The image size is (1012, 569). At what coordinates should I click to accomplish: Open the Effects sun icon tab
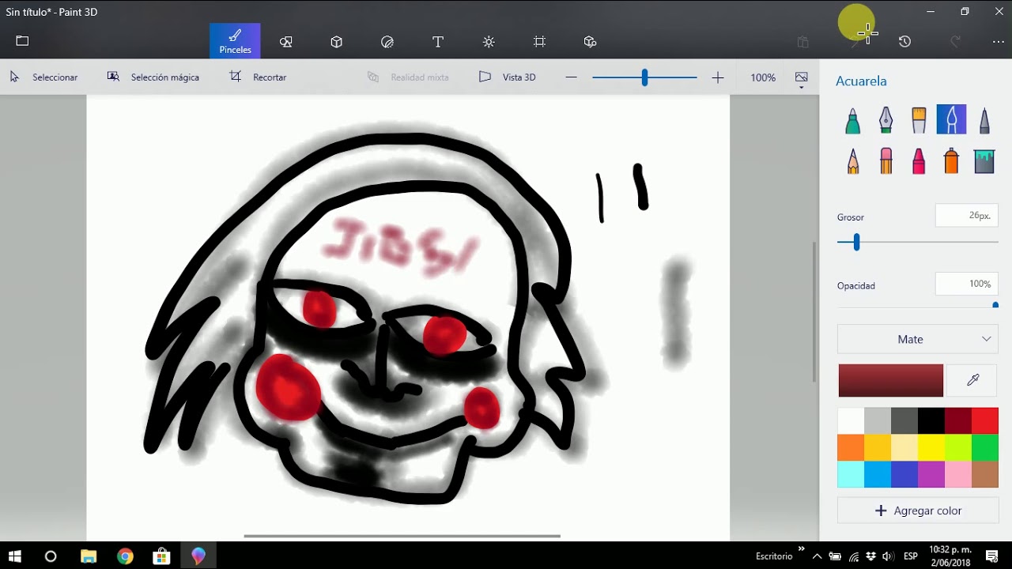click(x=489, y=42)
